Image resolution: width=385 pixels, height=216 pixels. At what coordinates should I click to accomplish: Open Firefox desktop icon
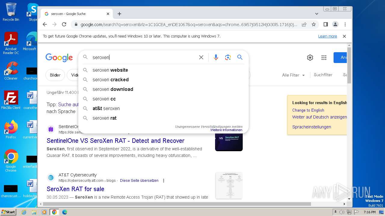tap(11, 130)
